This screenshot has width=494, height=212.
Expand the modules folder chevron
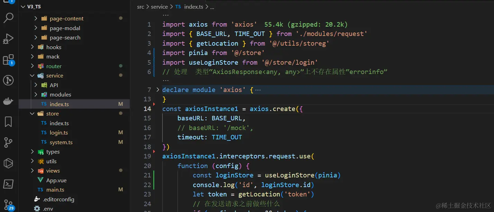coord(36,94)
